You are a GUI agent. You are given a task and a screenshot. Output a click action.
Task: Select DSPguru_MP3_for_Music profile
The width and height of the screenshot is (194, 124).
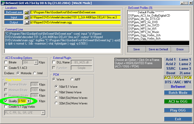click(x=144, y=32)
